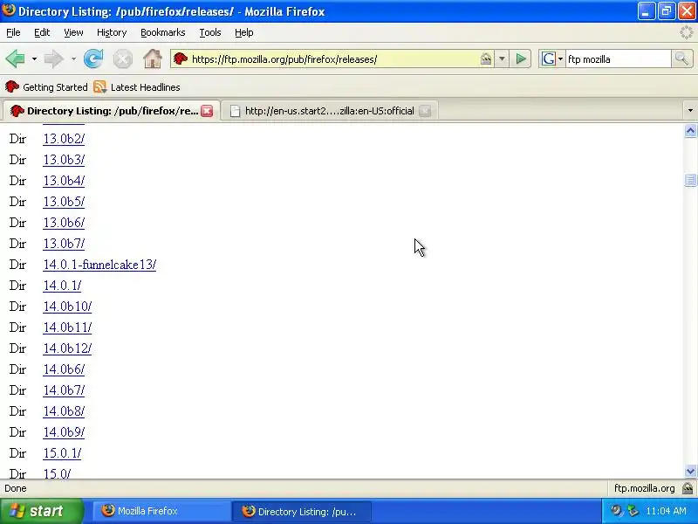Viewport: 698px width, 524px height.
Task: Open the 14.0b10/ directory link
Action: point(67,307)
